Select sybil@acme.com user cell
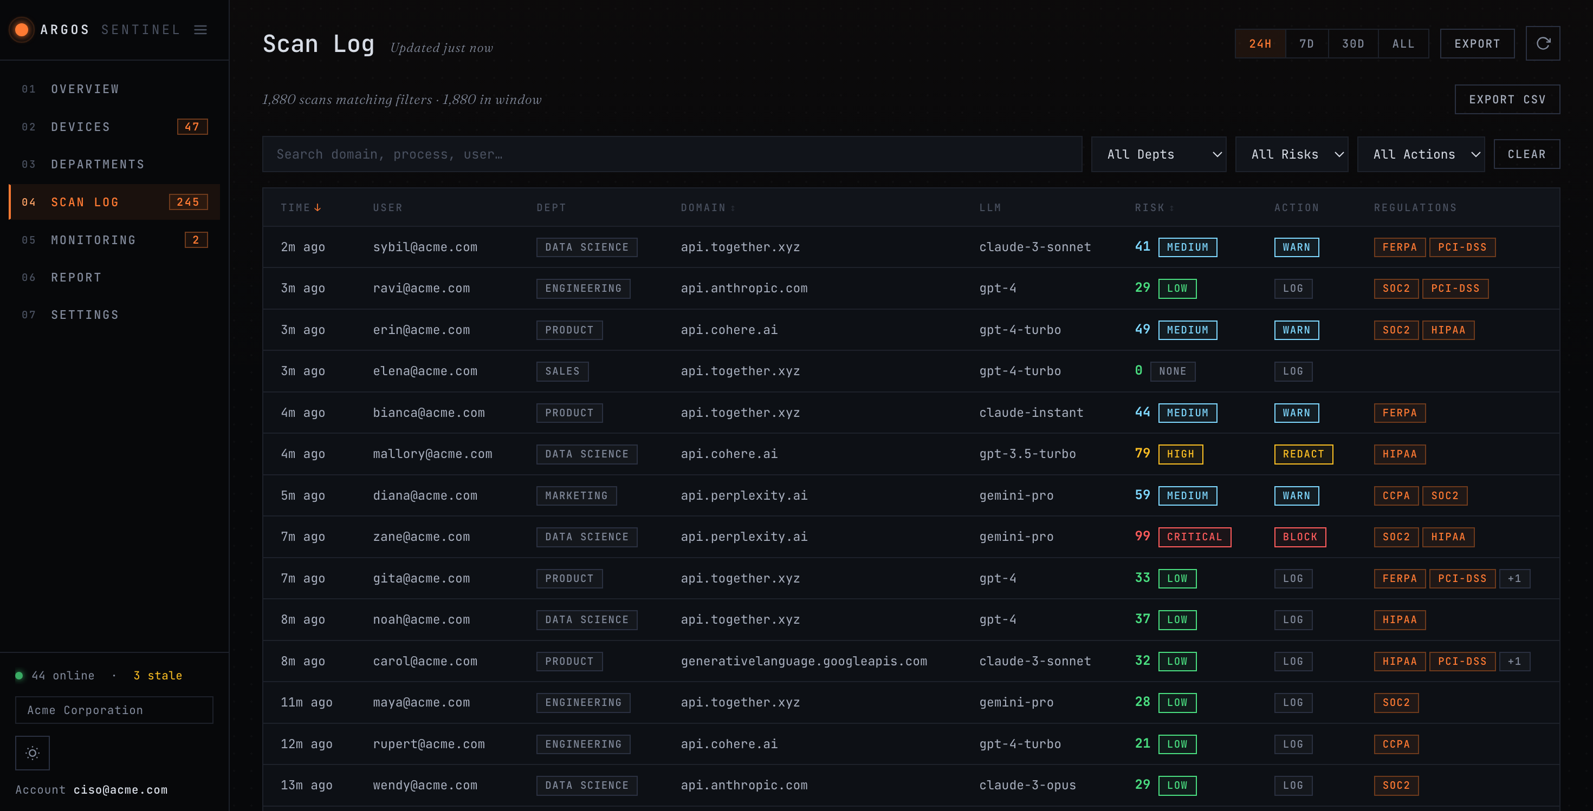The width and height of the screenshot is (1593, 811). point(425,247)
